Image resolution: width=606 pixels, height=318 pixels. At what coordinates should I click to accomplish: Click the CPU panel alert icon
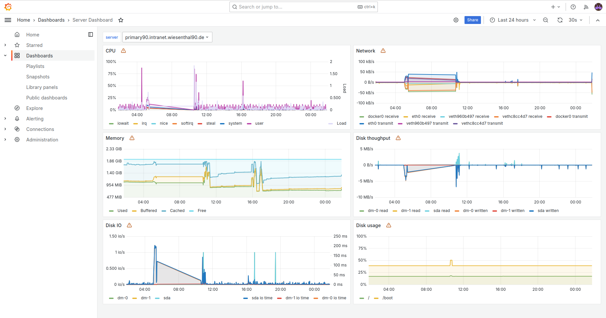tap(123, 51)
